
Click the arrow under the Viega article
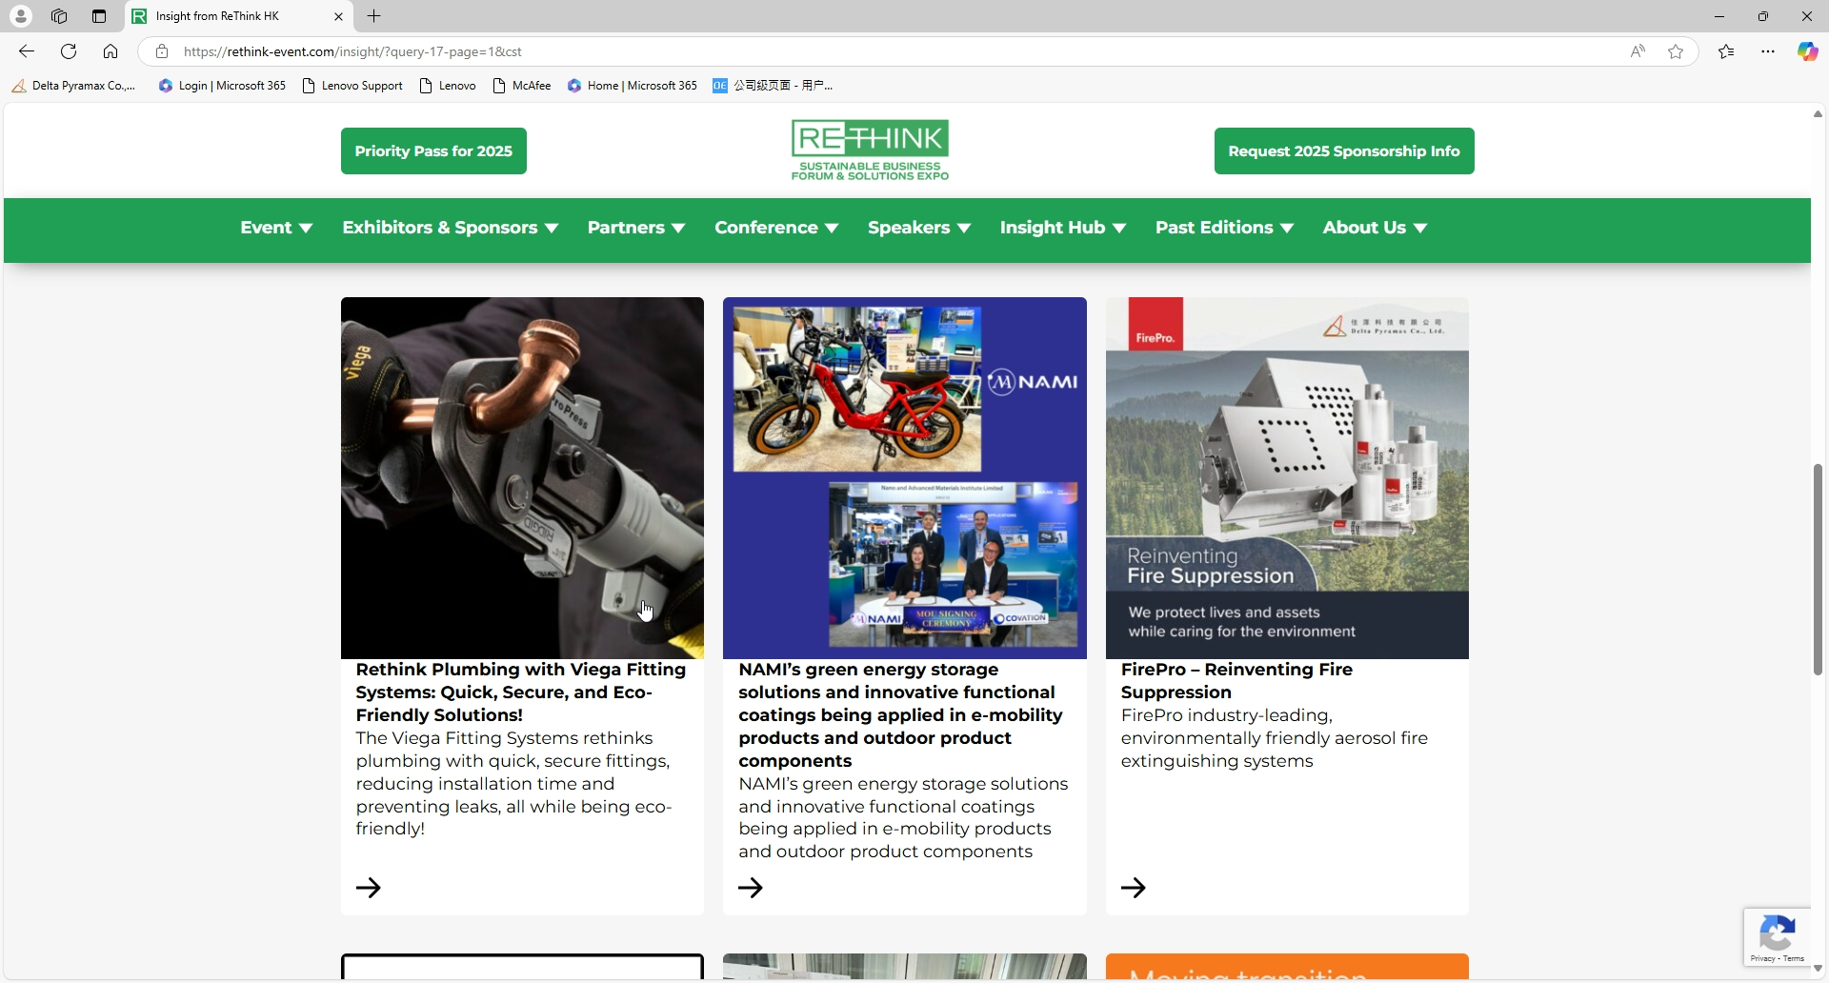[369, 888]
